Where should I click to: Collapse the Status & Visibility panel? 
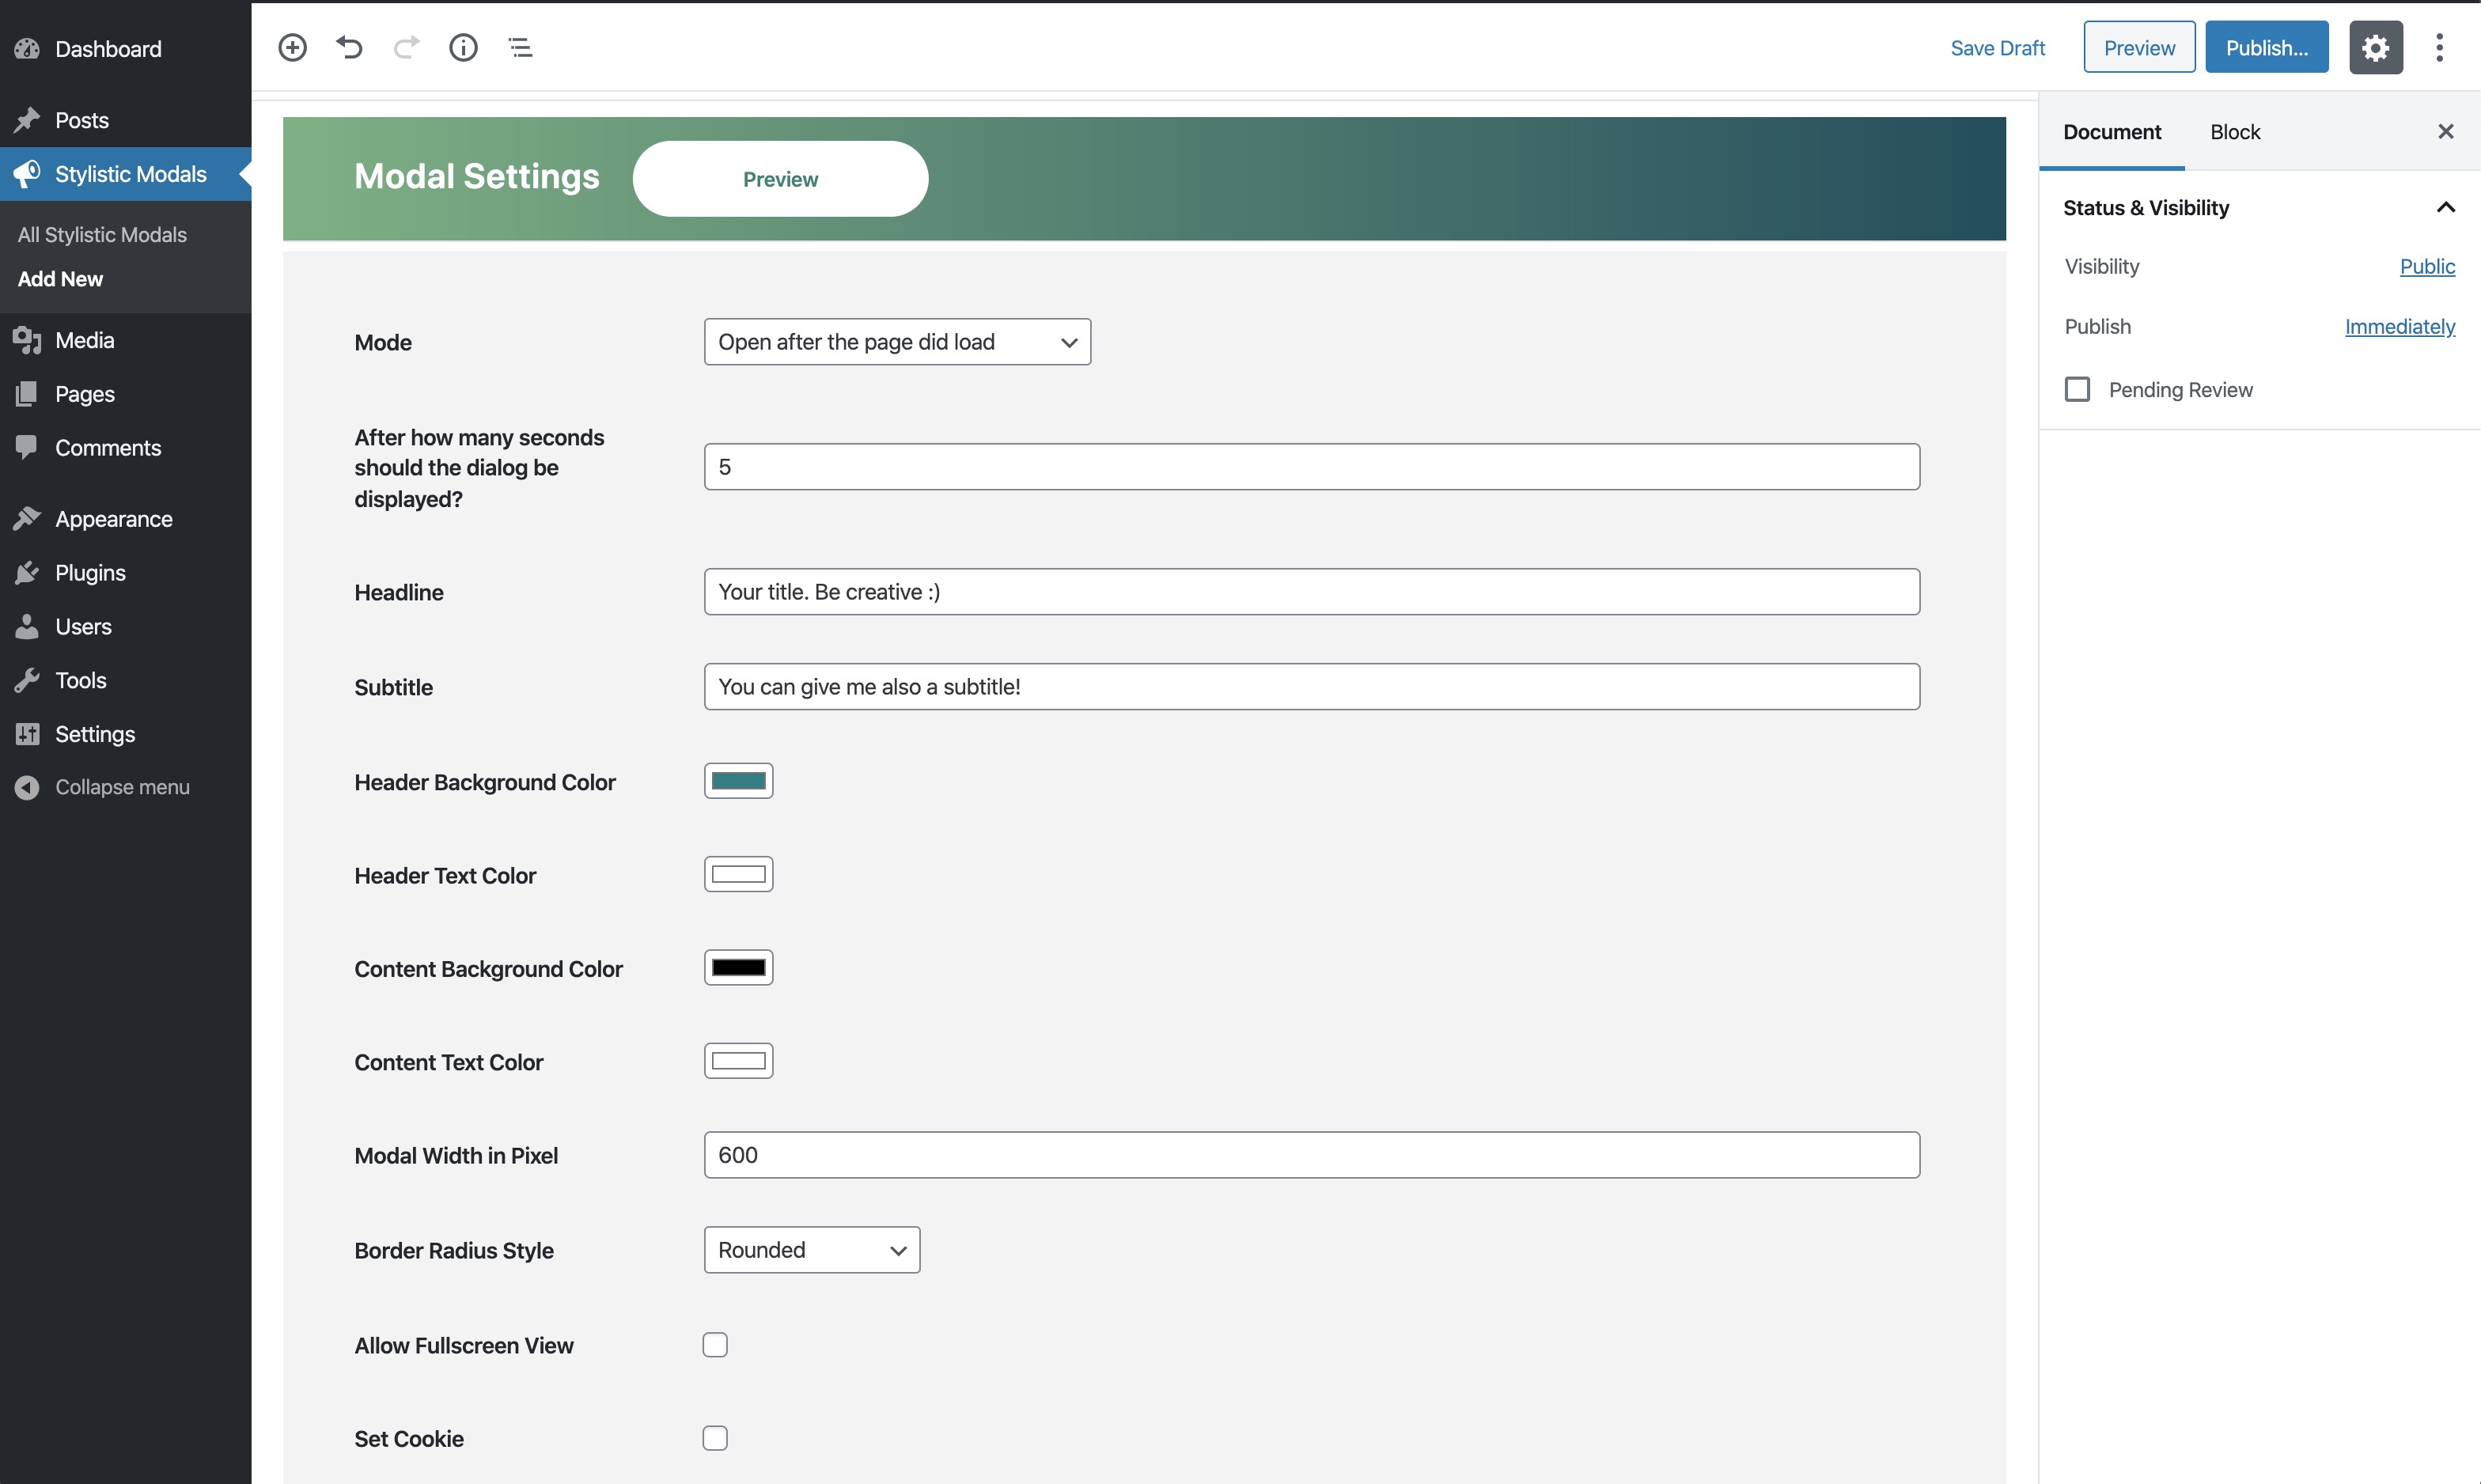pyautogui.click(x=2445, y=207)
